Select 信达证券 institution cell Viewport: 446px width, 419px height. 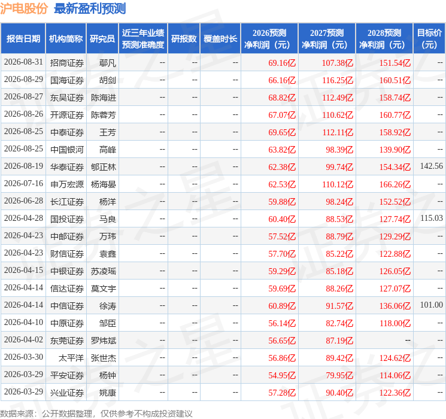pos(67,289)
